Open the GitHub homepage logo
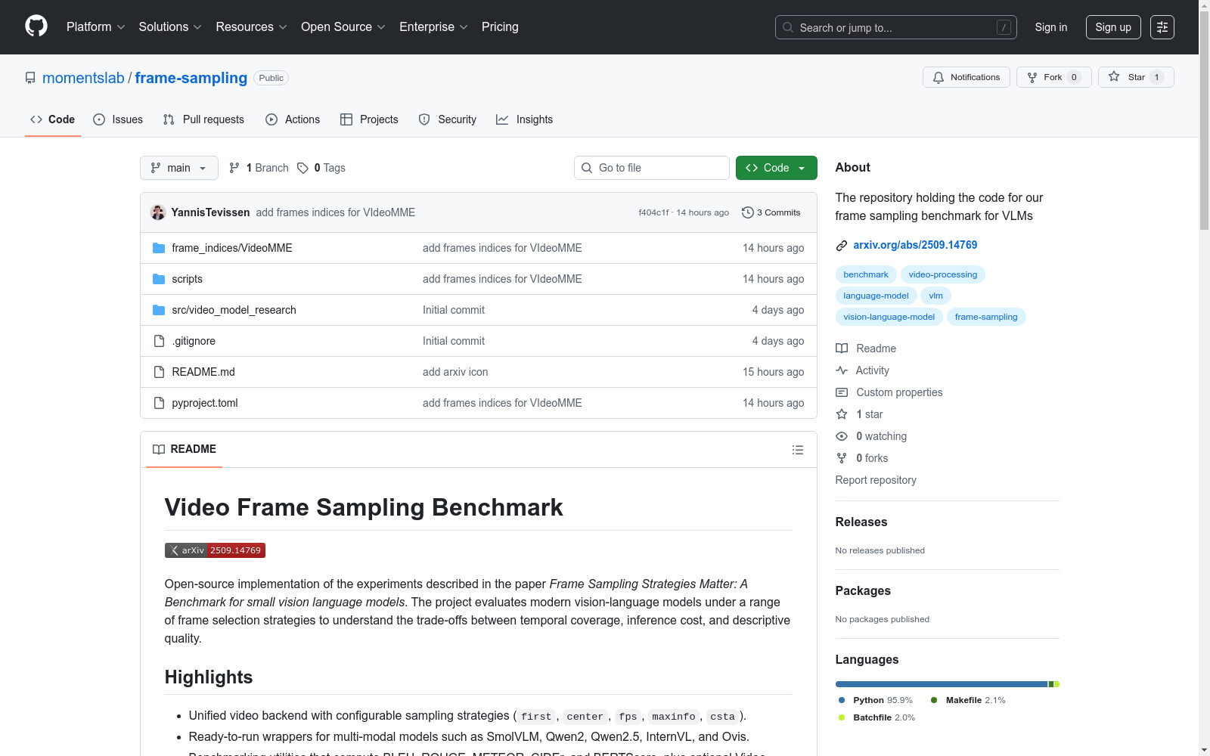Screen dimensions: 1210x756 point(36,26)
